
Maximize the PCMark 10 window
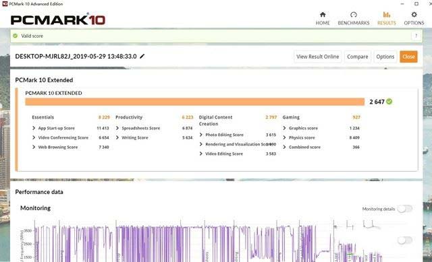pos(416,4)
